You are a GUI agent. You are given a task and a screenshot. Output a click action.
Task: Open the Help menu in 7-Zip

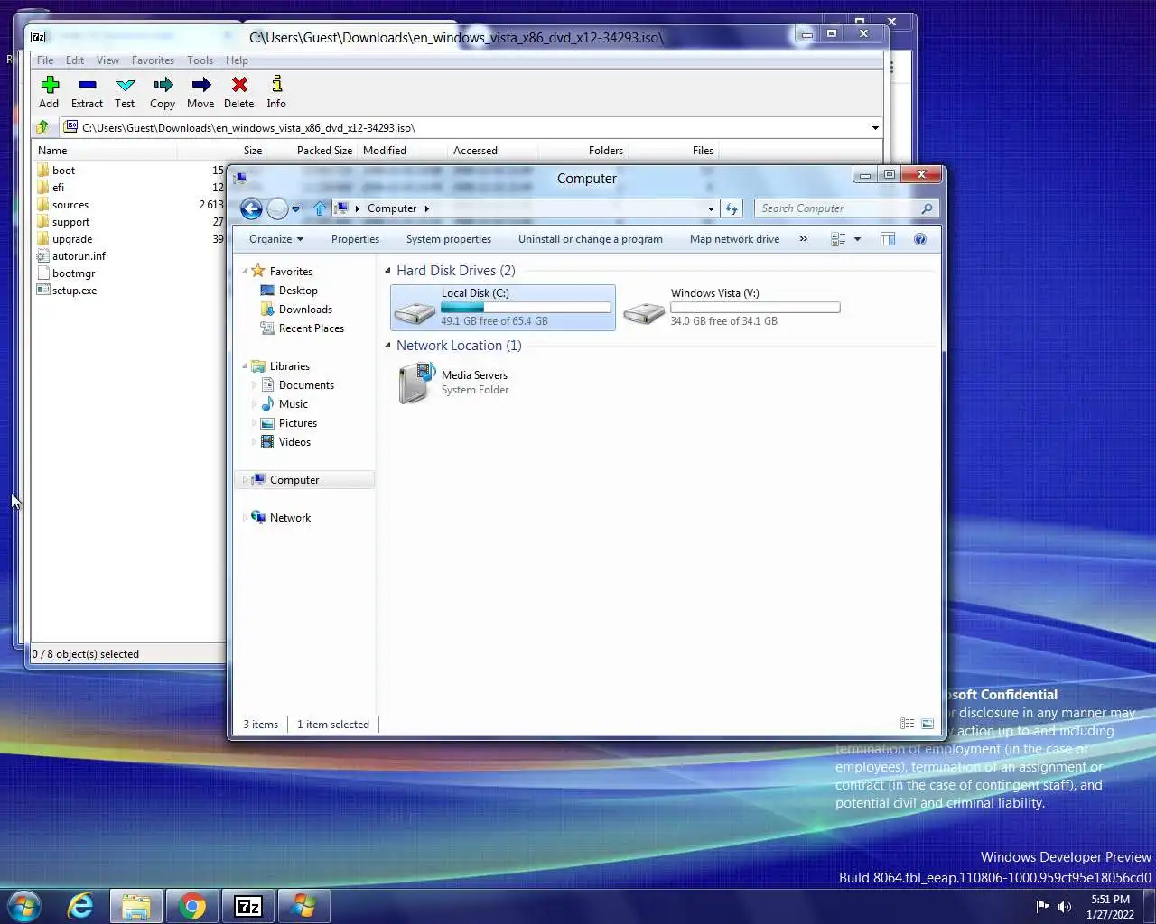[x=237, y=60]
